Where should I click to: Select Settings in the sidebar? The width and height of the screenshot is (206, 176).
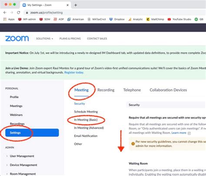tap(32, 133)
